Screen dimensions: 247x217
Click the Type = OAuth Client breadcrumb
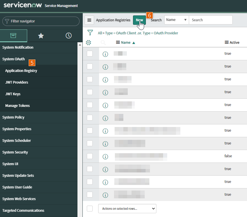121,33
